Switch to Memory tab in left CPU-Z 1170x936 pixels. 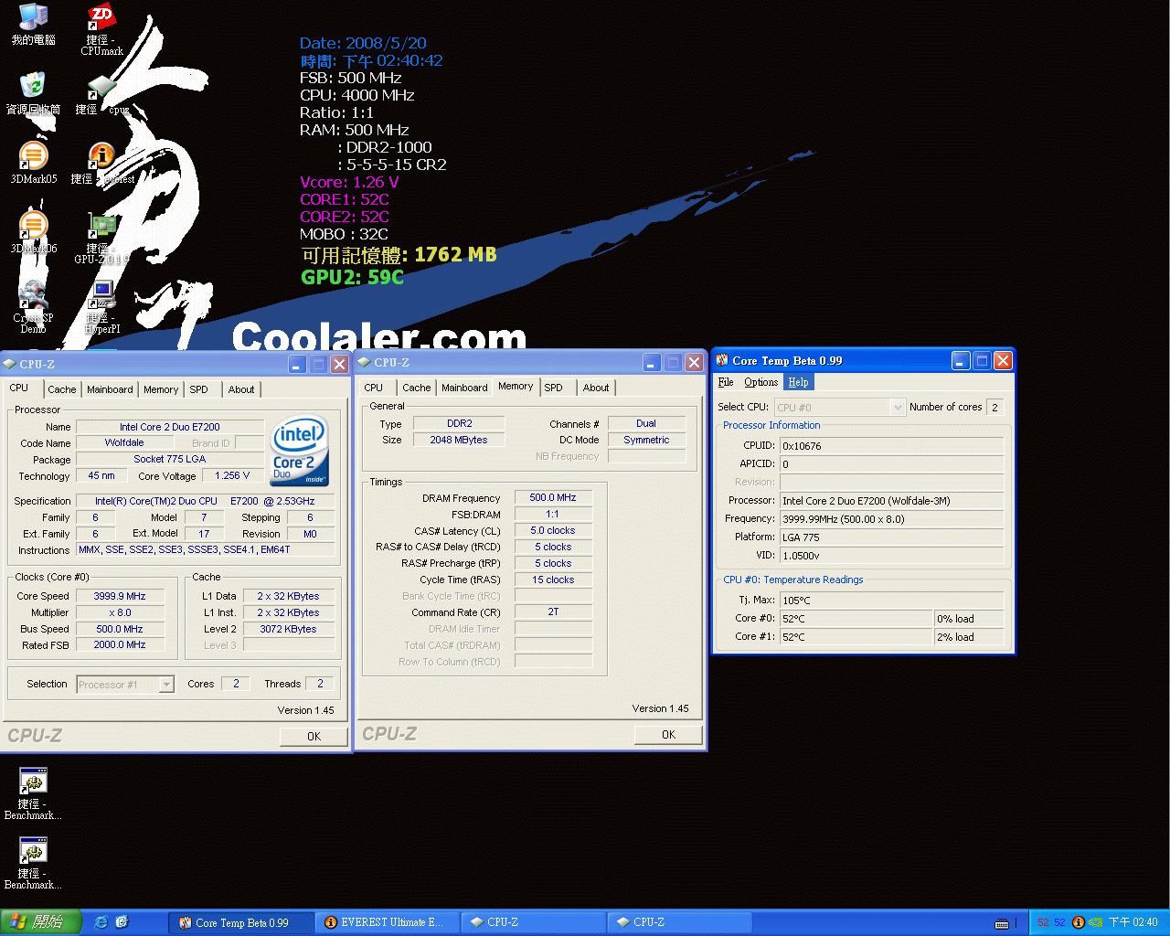tap(161, 389)
